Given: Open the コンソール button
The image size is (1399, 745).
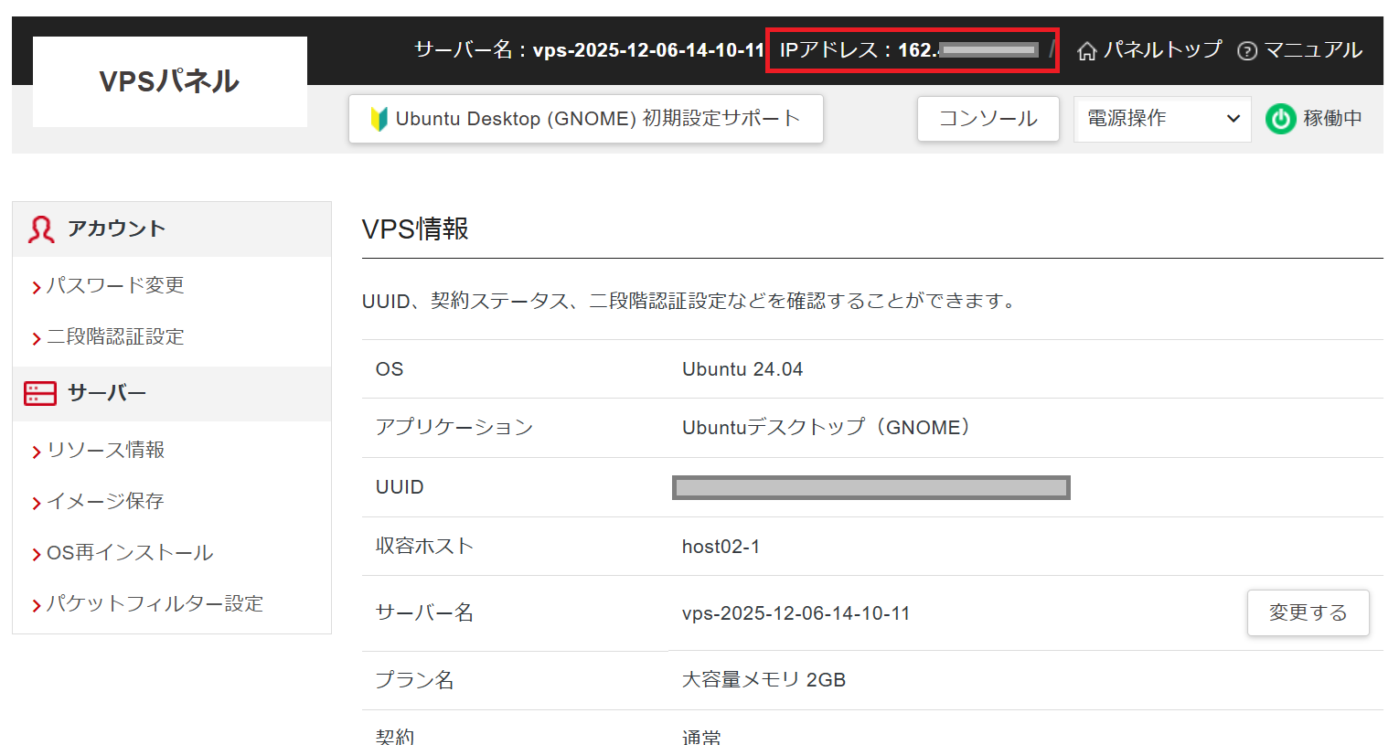Looking at the screenshot, I should coord(988,119).
